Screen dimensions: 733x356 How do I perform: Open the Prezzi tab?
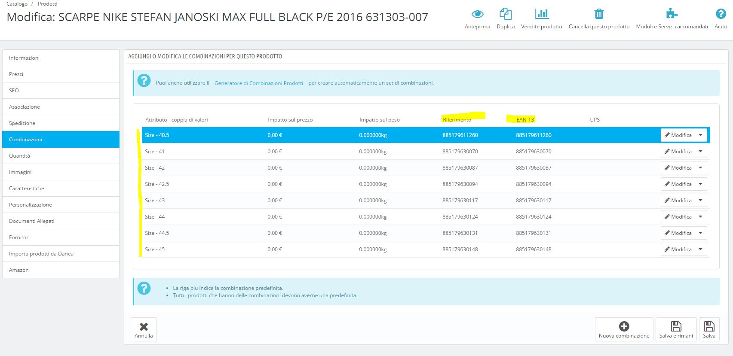point(61,74)
